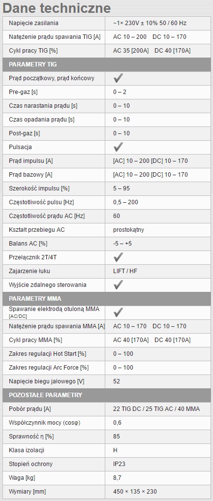Select the POZOSTAŁE PARAMETRY section header
The width and height of the screenshot is (213, 501).
coord(107,395)
